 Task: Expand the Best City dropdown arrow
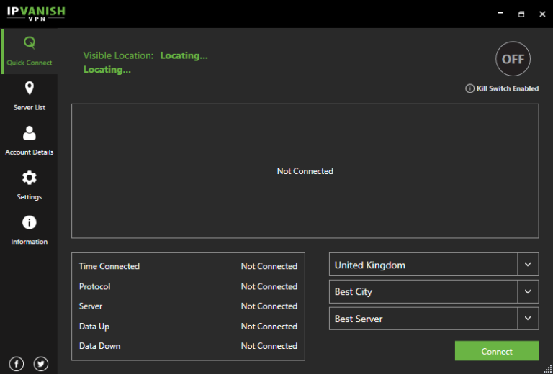pyautogui.click(x=528, y=291)
